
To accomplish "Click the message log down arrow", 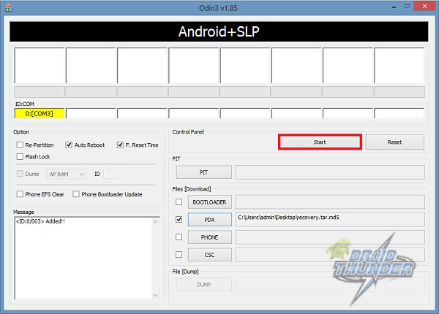I will click(x=156, y=295).
